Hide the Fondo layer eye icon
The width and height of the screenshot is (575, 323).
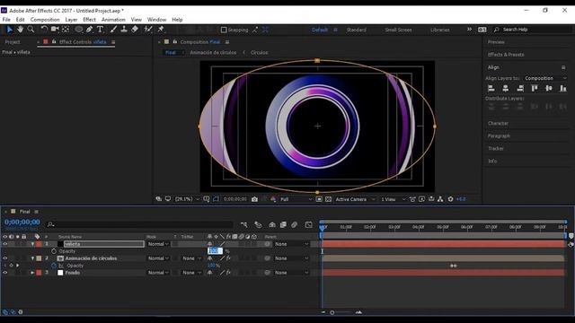point(5,273)
